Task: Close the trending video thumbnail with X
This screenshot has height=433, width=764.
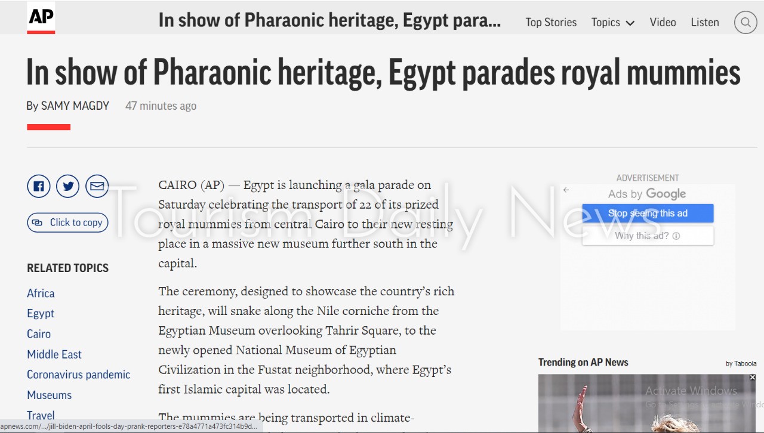Action: pyautogui.click(x=752, y=378)
